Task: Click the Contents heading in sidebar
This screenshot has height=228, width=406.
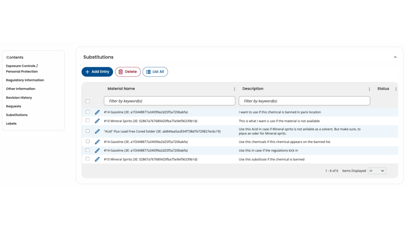Action: (x=15, y=57)
